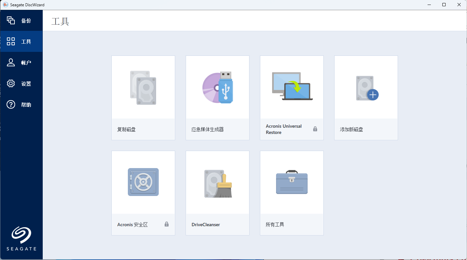Select the 工具 (Tools) sidebar tab
Image resolution: width=467 pixels, height=260 pixels.
pos(21,41)
